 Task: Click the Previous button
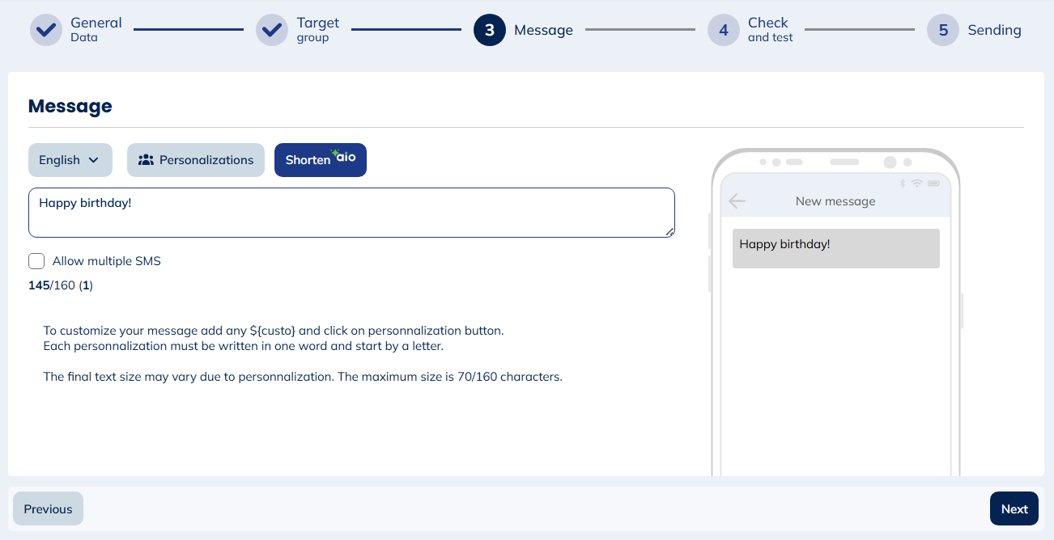pos(47,508)
